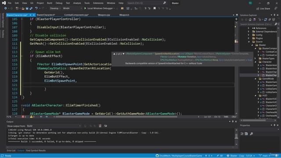Click the Save All icon
The image size is (281, 158).
(31, 8)
